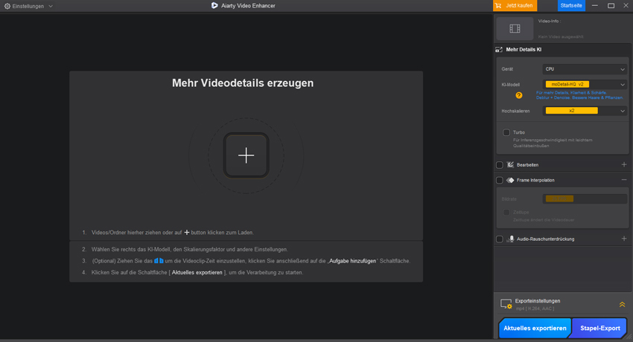Enable the Audio-Rauschunterdrückung checkbox
633x342 pixels.
(500, 239)
